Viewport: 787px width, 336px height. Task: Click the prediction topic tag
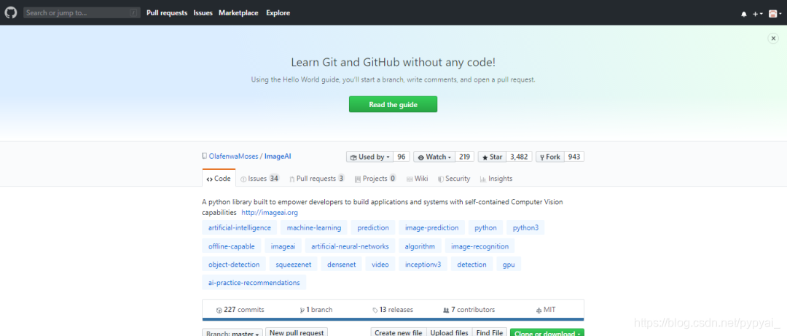point(373,227)
